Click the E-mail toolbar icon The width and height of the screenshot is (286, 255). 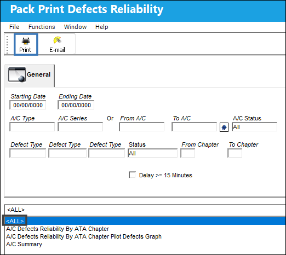57,44
